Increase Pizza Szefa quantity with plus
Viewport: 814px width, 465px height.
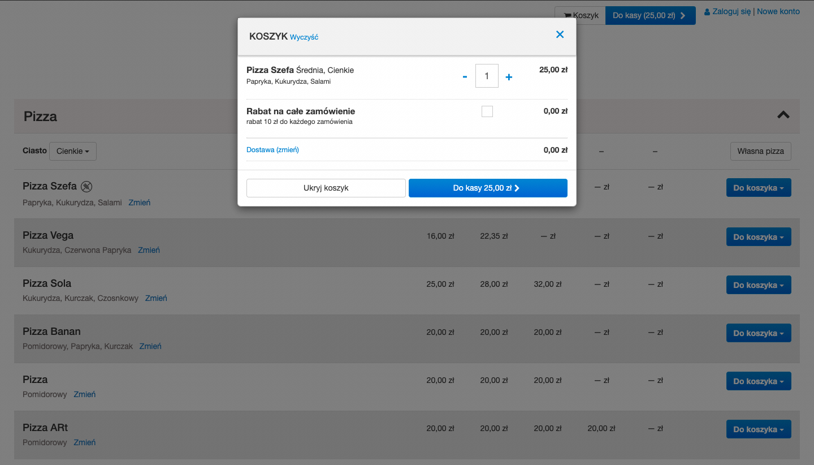pos(509,77)
